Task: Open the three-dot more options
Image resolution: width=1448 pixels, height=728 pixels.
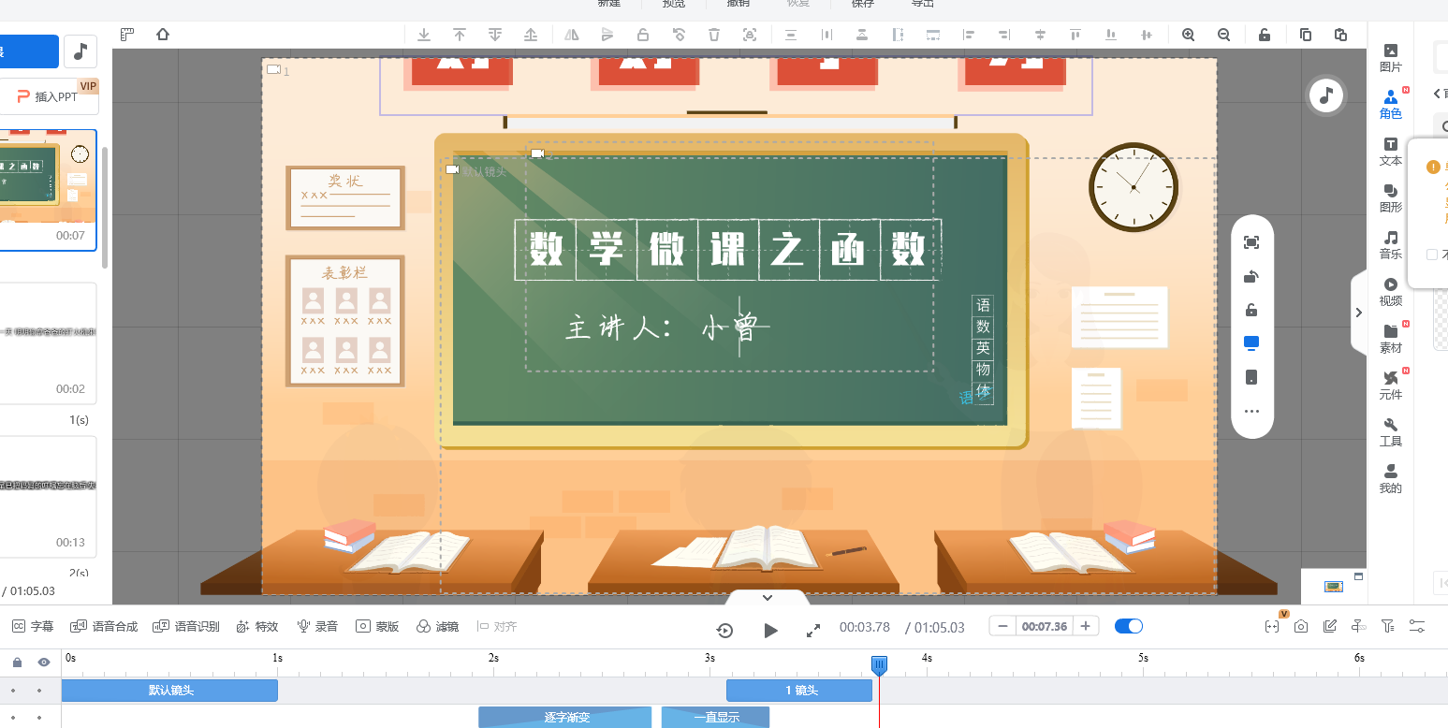Action: click(1251, 412)
